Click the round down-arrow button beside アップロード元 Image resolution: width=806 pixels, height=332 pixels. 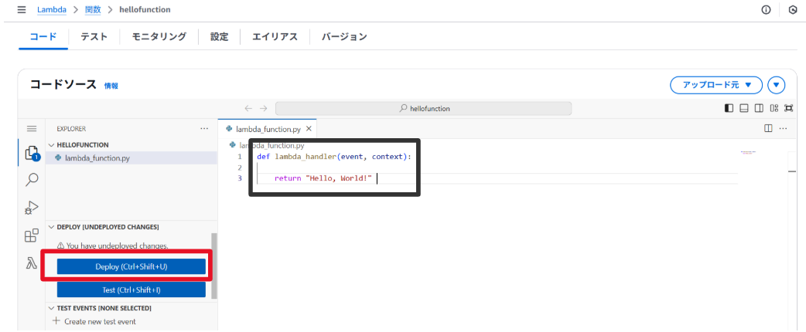[776, 85]
